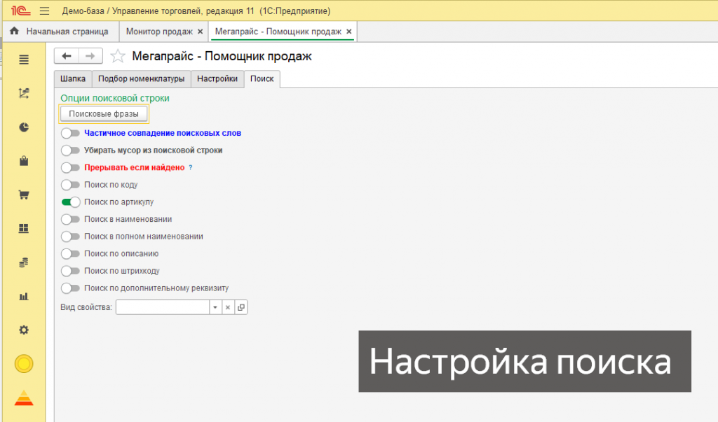The image size is (718, 422).
Task: Turn off Поиск по артикулу
Action: tap(71, 202)
